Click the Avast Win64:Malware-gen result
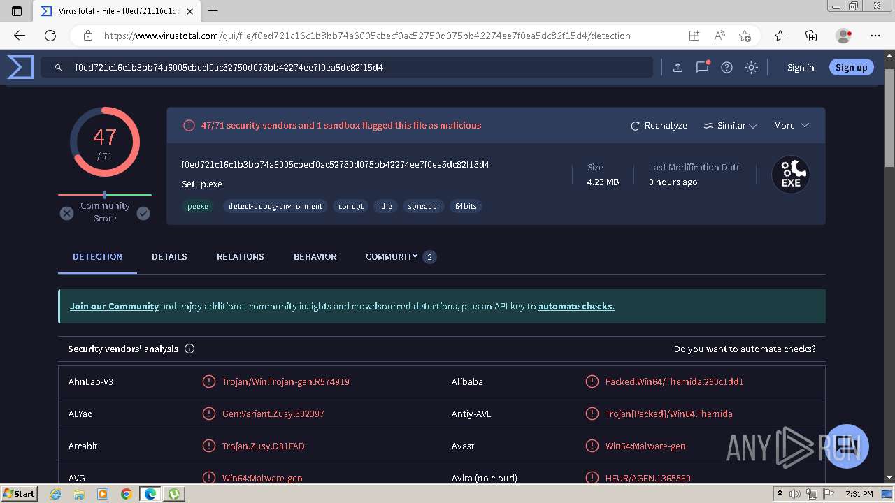Screen dimensions: 895x503 coord(645,446)
